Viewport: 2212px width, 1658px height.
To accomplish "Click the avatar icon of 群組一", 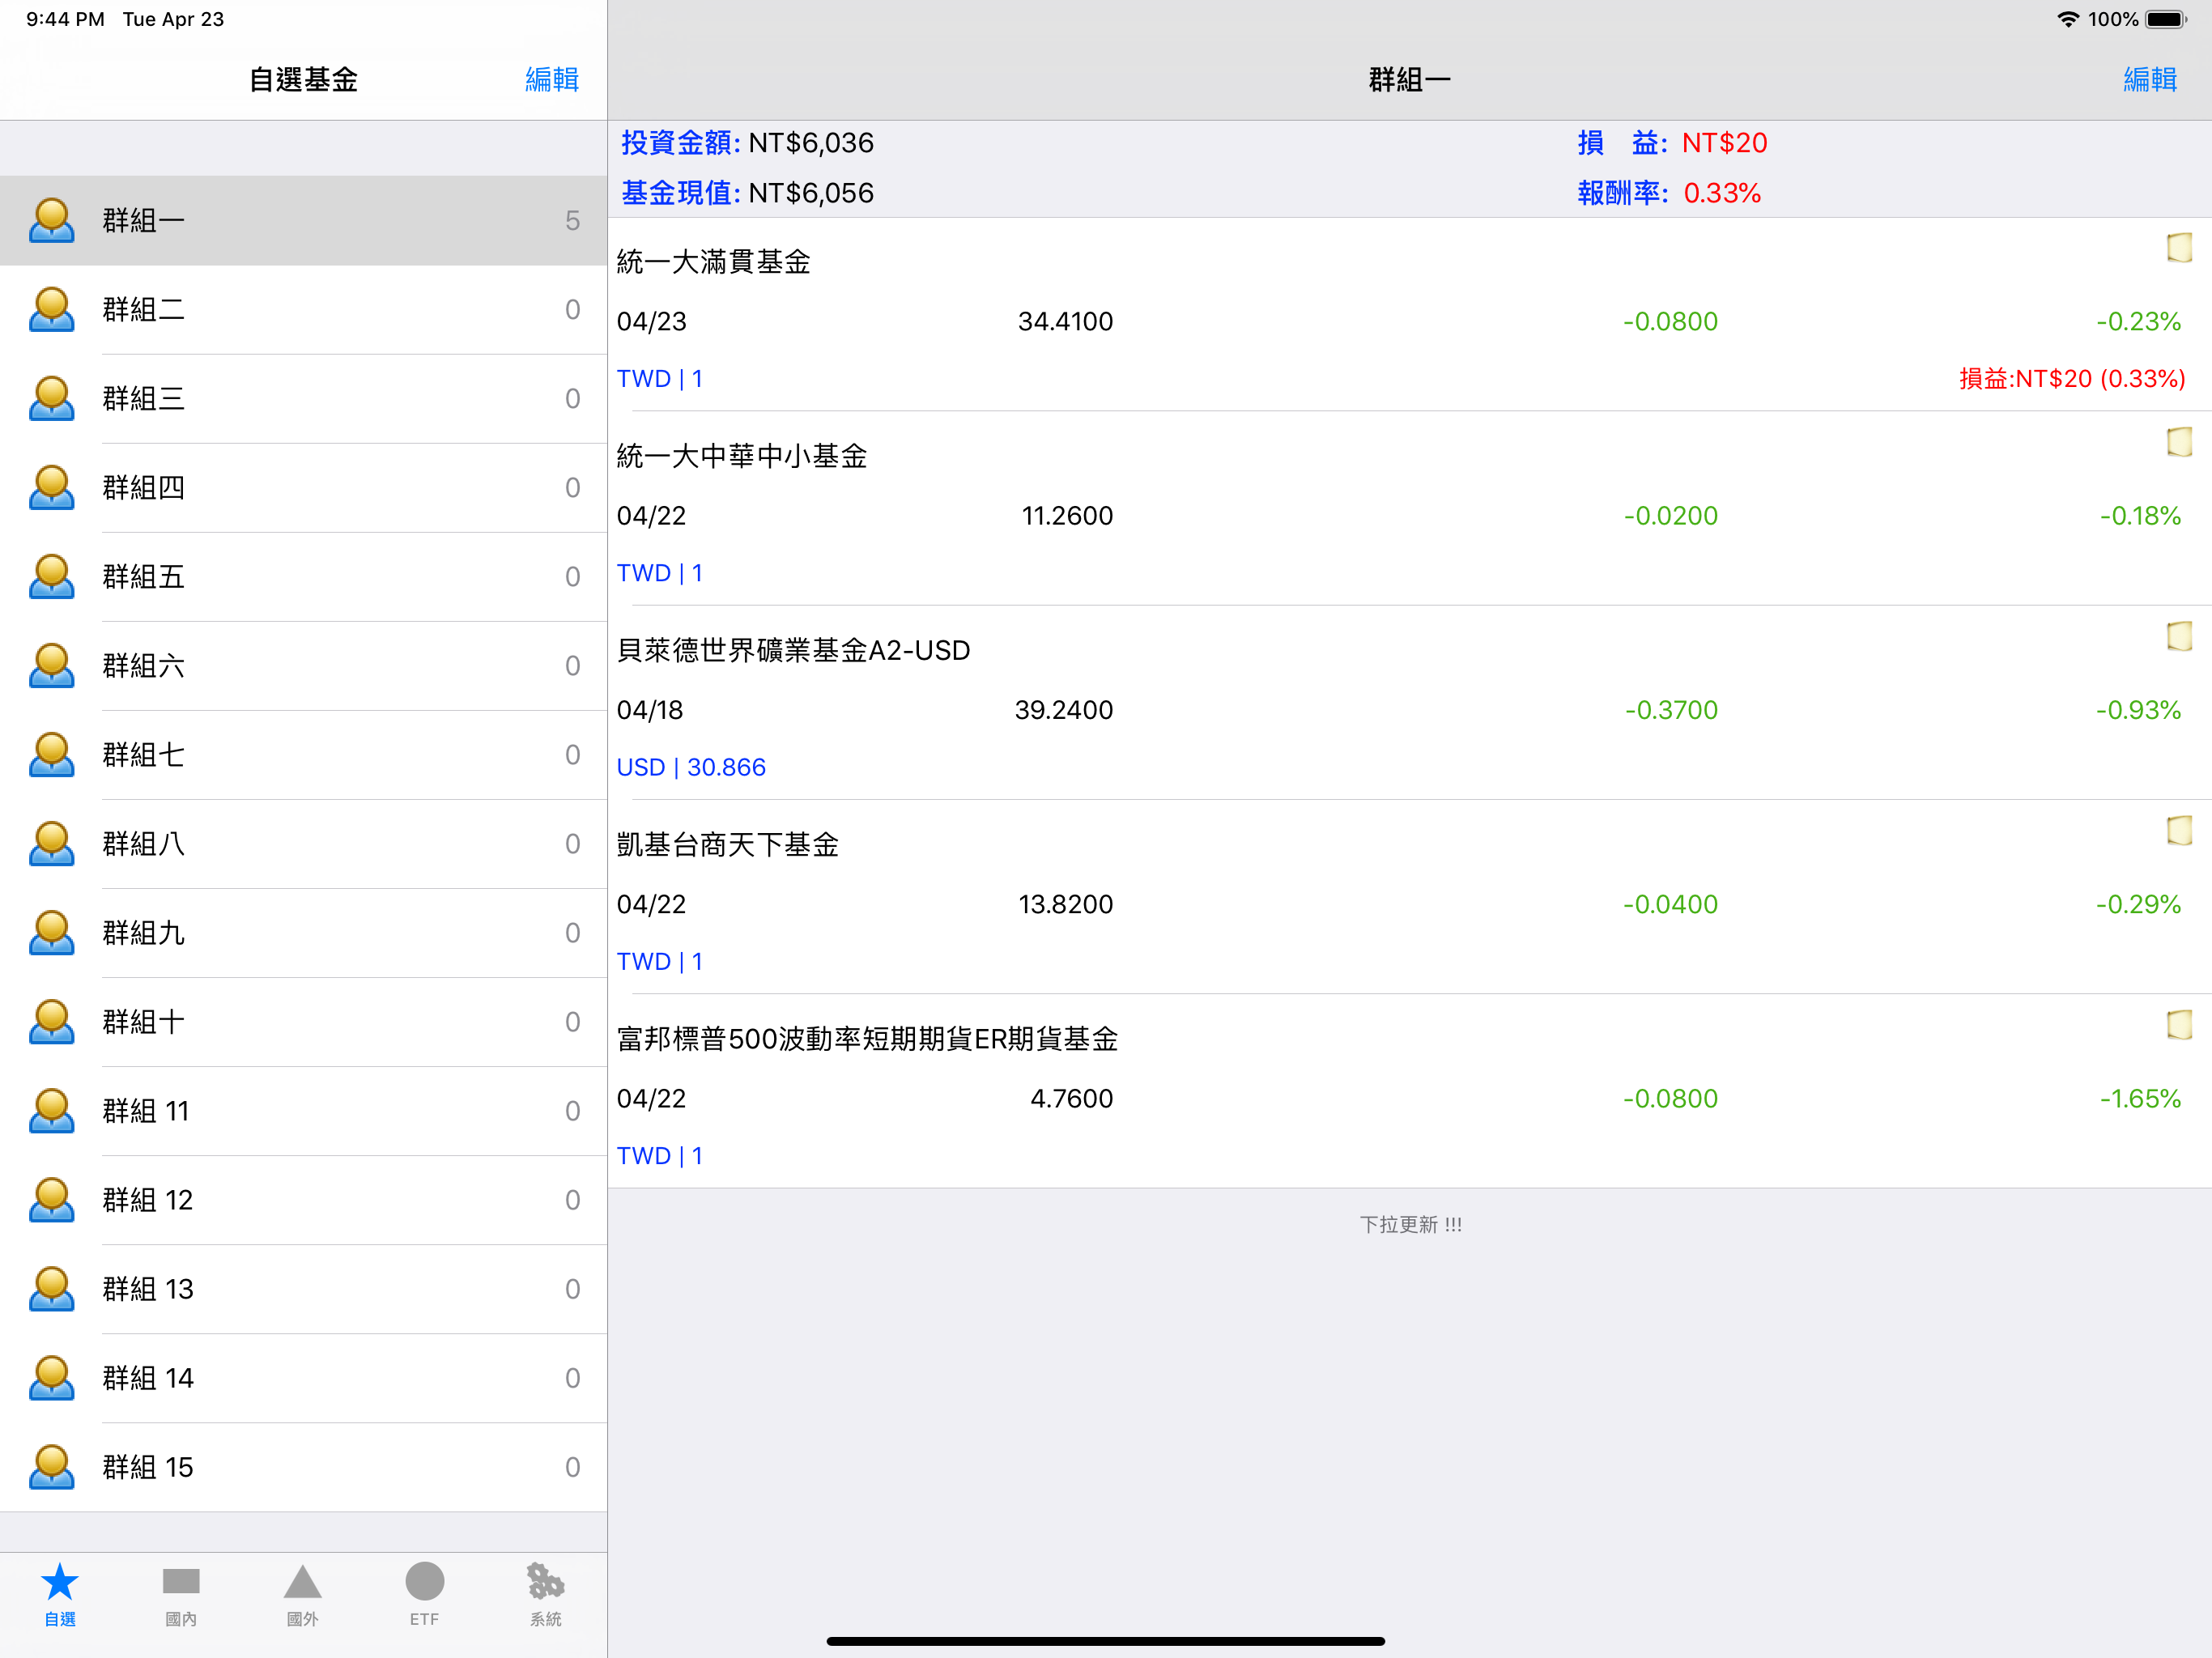I will pyautogui.click(x=52, y=220).
